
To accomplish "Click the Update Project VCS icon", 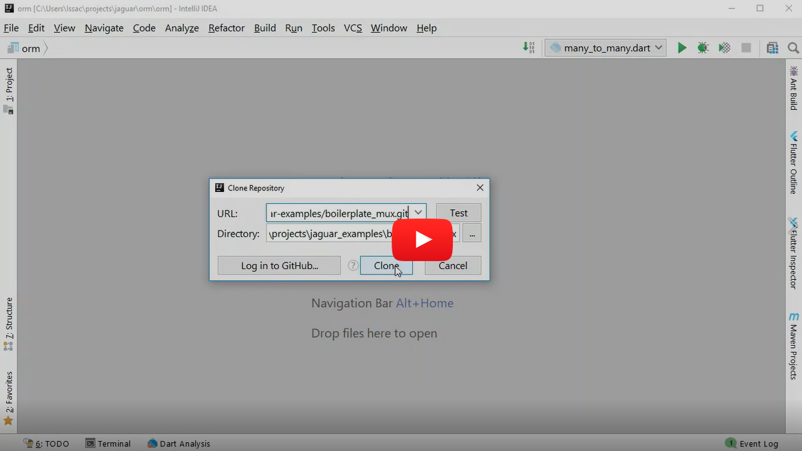I will pos(528,47).
